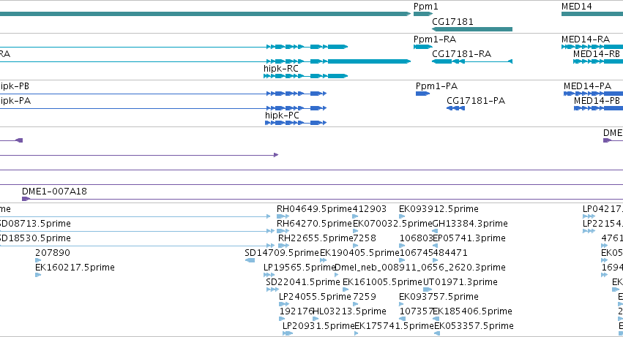Select the 207890 feature label
623x337 pixels.
coord(53,253)
